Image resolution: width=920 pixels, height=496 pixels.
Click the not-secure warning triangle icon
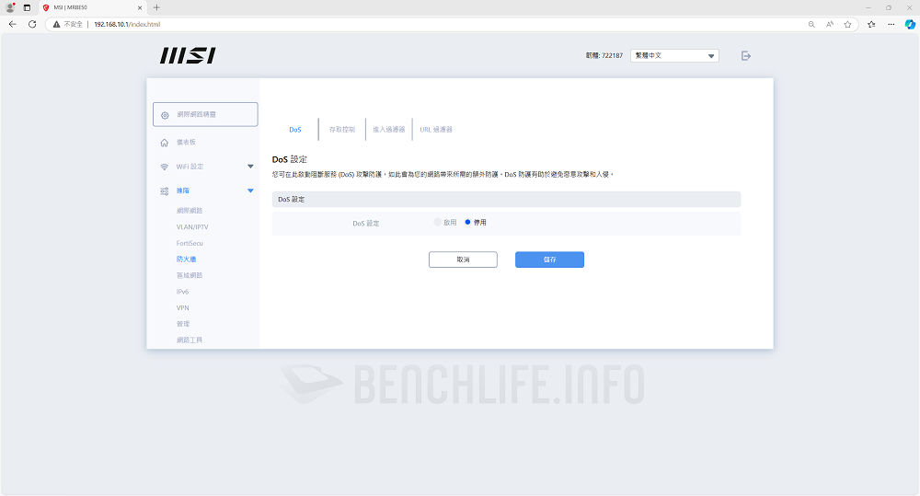pyautogui.click(x=56, y=24)
